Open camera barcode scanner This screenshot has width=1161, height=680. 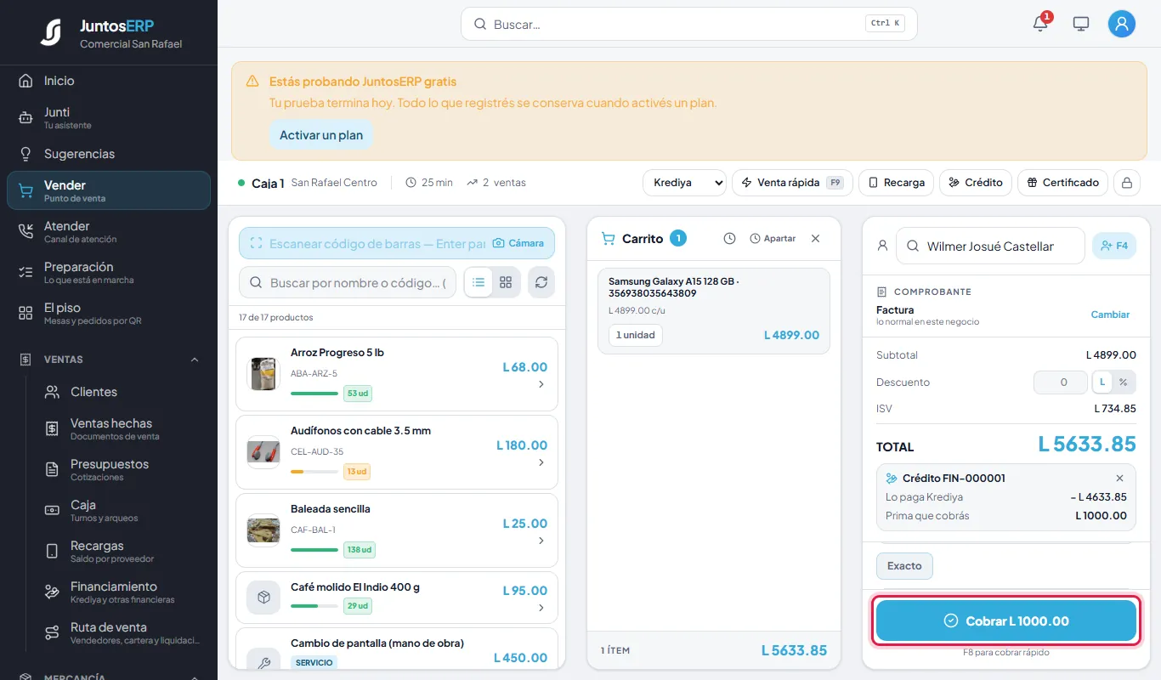click(x=518, y=243)
